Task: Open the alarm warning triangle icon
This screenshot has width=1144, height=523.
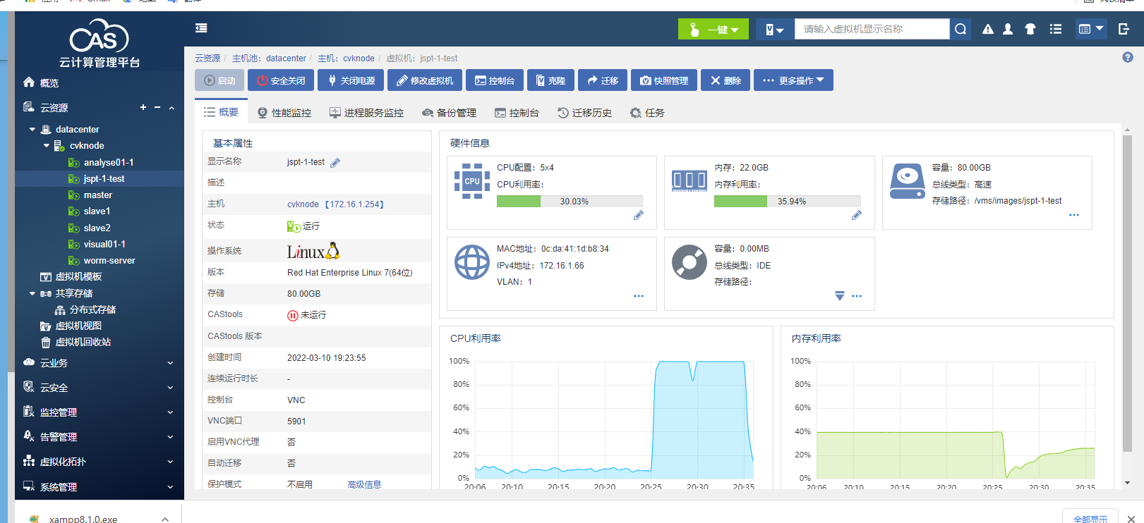Action: [x=988, y=29]
